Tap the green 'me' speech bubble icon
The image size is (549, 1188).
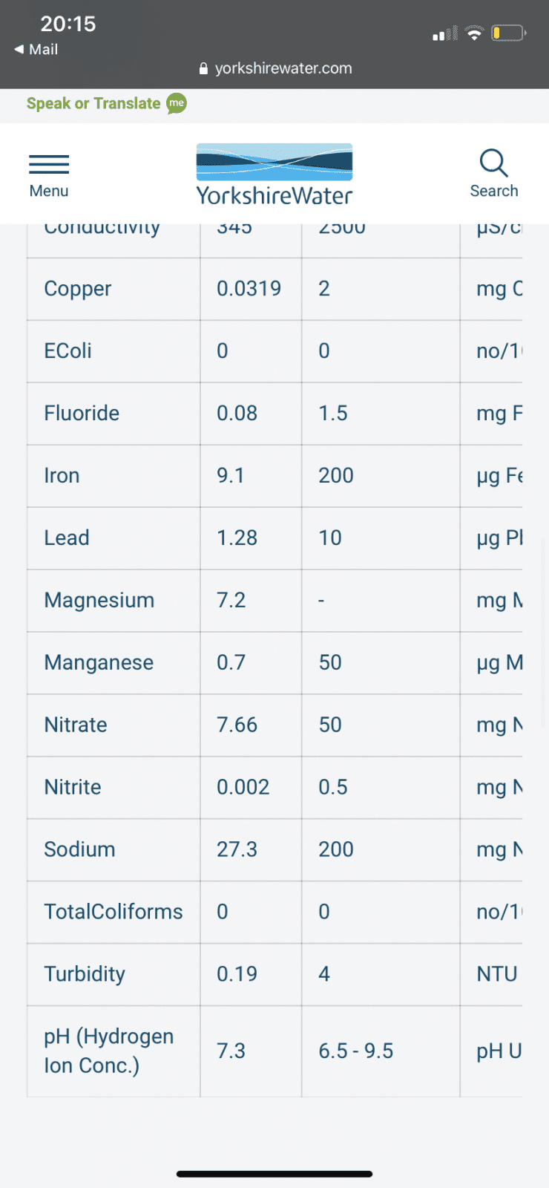pos(177,103)
